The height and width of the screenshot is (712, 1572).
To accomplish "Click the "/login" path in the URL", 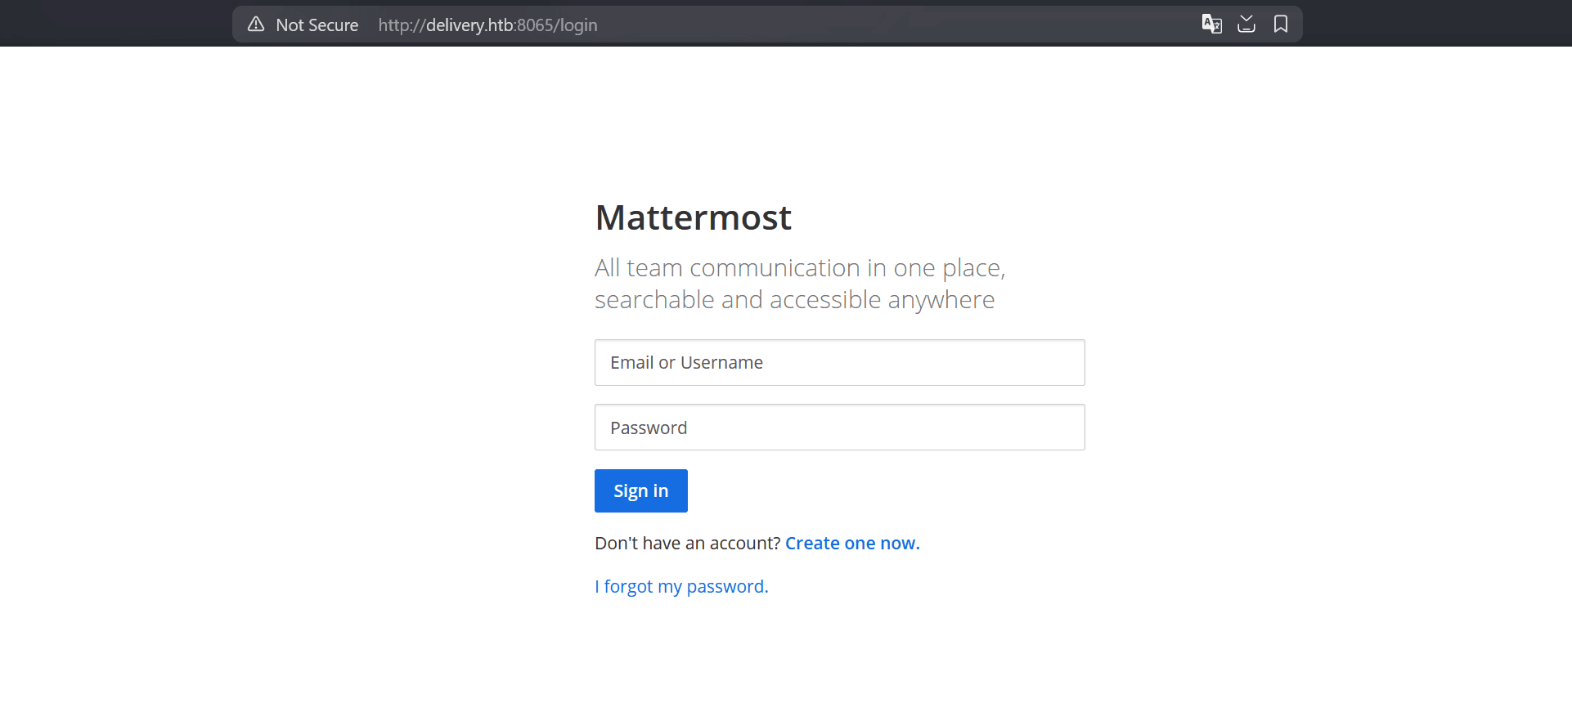I will click(x=577, y=25).
